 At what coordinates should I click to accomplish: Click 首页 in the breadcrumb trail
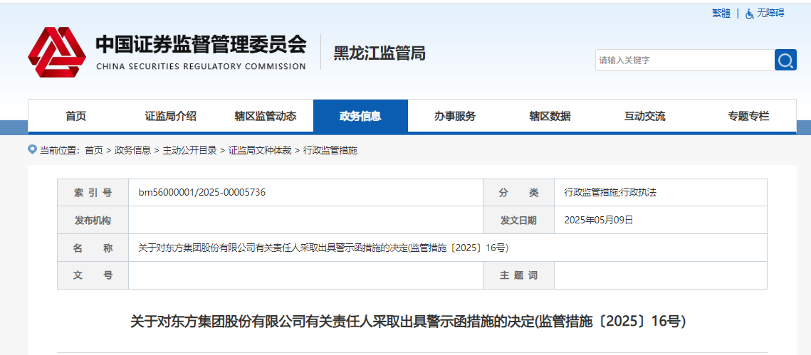93,150
